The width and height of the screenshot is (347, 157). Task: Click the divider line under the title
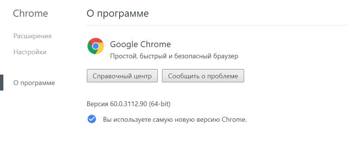coord(216,25)
